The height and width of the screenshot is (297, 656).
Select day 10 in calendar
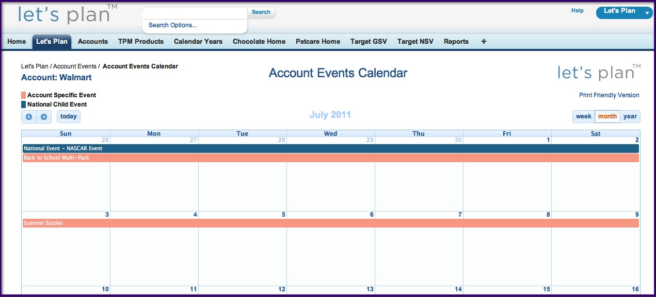(105, 289)
